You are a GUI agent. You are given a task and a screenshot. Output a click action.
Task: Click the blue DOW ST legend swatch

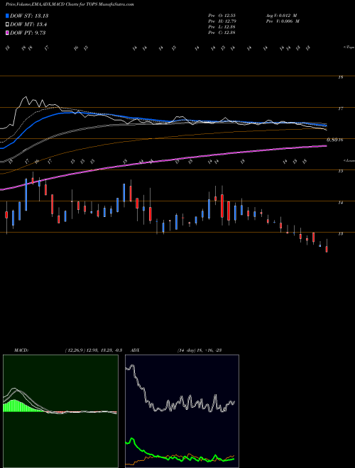point(7,16)
